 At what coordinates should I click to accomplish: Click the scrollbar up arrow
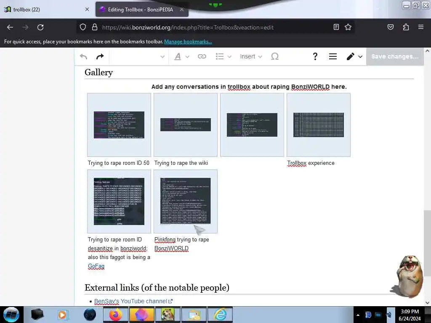(427, 51)
